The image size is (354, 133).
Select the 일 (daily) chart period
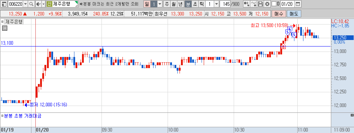coord(147,4)
